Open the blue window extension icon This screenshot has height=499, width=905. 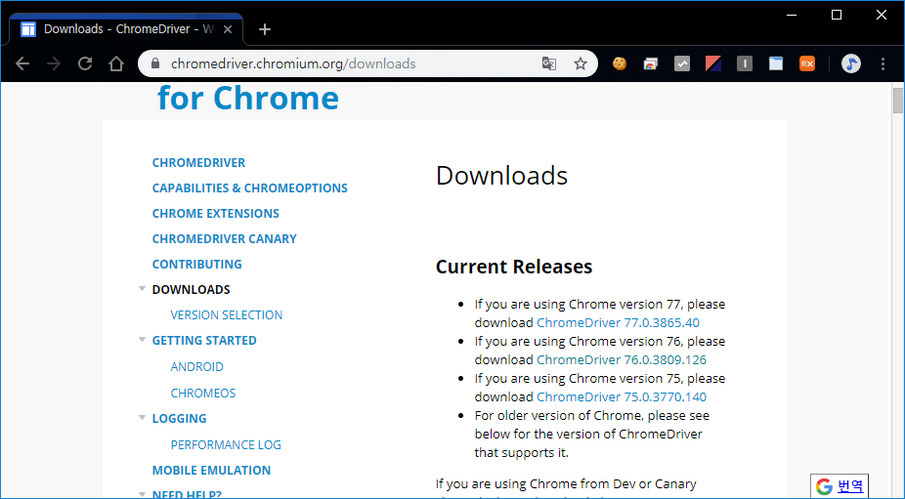coord(776,63)
